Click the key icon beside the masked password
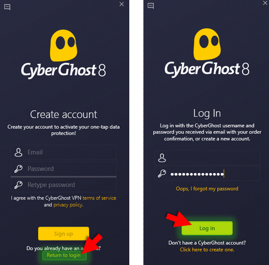269x265 pixels. (x=162, y=173)
